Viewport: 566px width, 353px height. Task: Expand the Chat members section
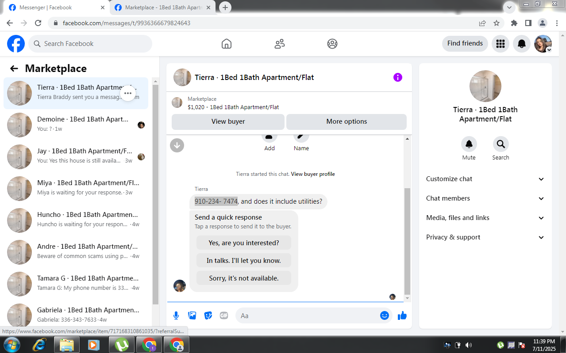pyautogui.click(x=485, y=198)
